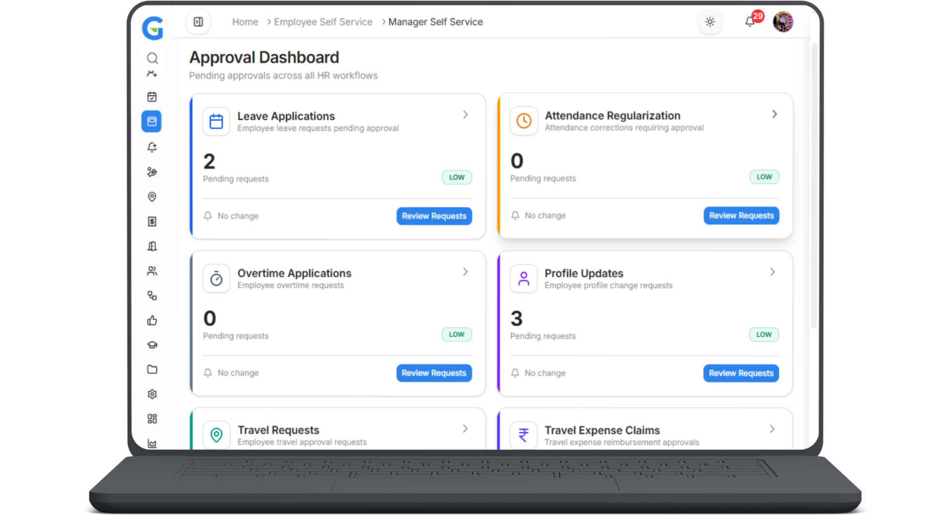Expand the Leave Applications card via its chevron
The height and width of the screenshot is (523, 931).
[465, 115]
